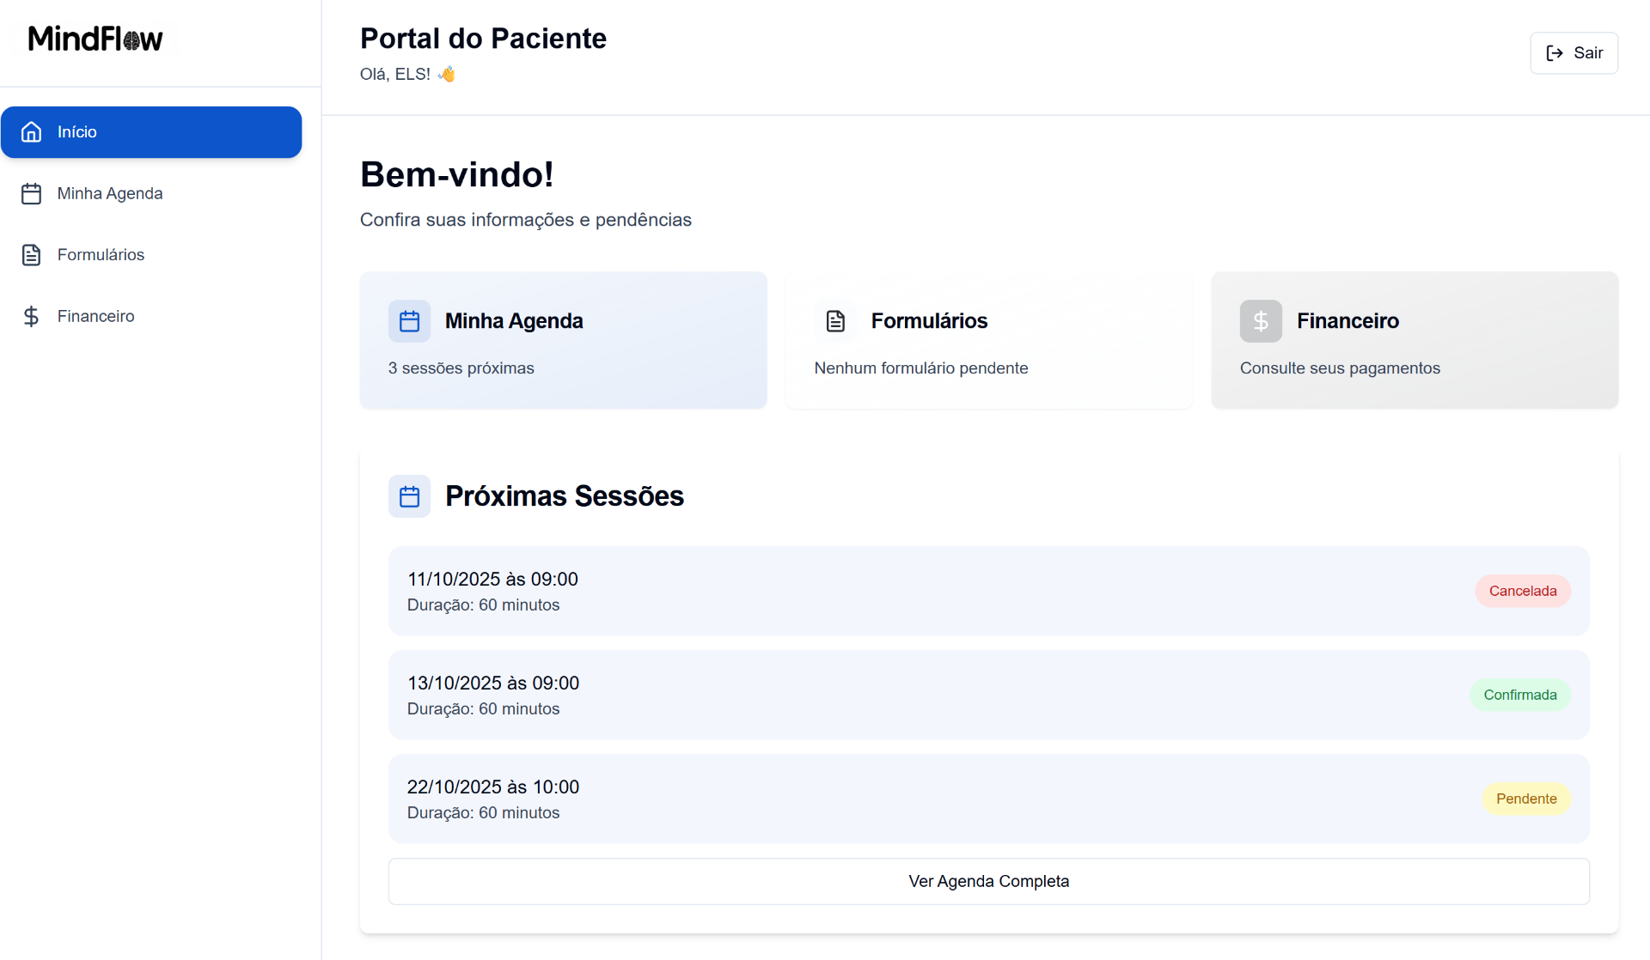The height and width of the screenshot is (960, 1650).
Task: Click the Cancelada status badge
Action: [x=1522, y=591]
